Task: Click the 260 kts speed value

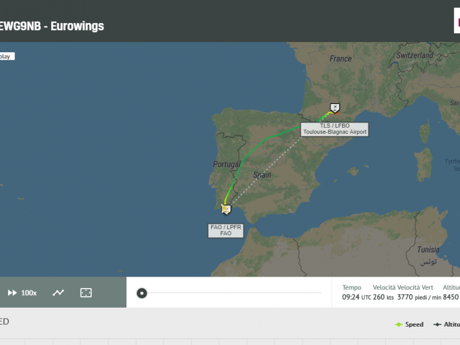Action: click(383, 297)
